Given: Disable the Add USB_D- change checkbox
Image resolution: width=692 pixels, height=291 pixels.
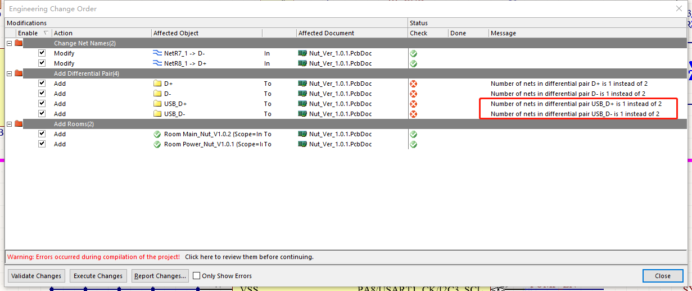Looking at the screenshot, I should coord(42,113).
